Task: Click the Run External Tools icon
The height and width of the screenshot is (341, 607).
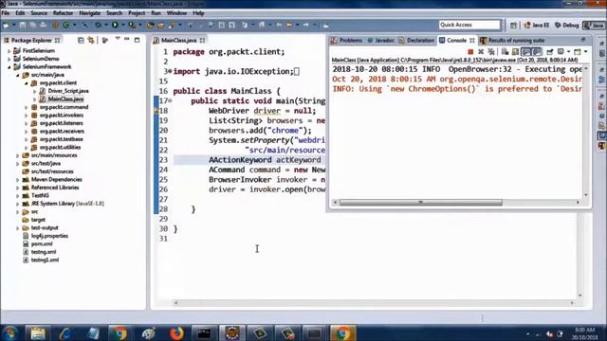Action: [x=132, y=26]
